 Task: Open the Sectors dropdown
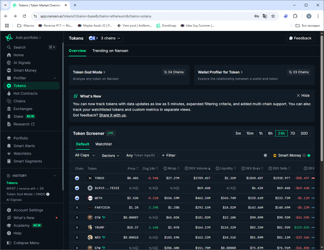point(111,156)
